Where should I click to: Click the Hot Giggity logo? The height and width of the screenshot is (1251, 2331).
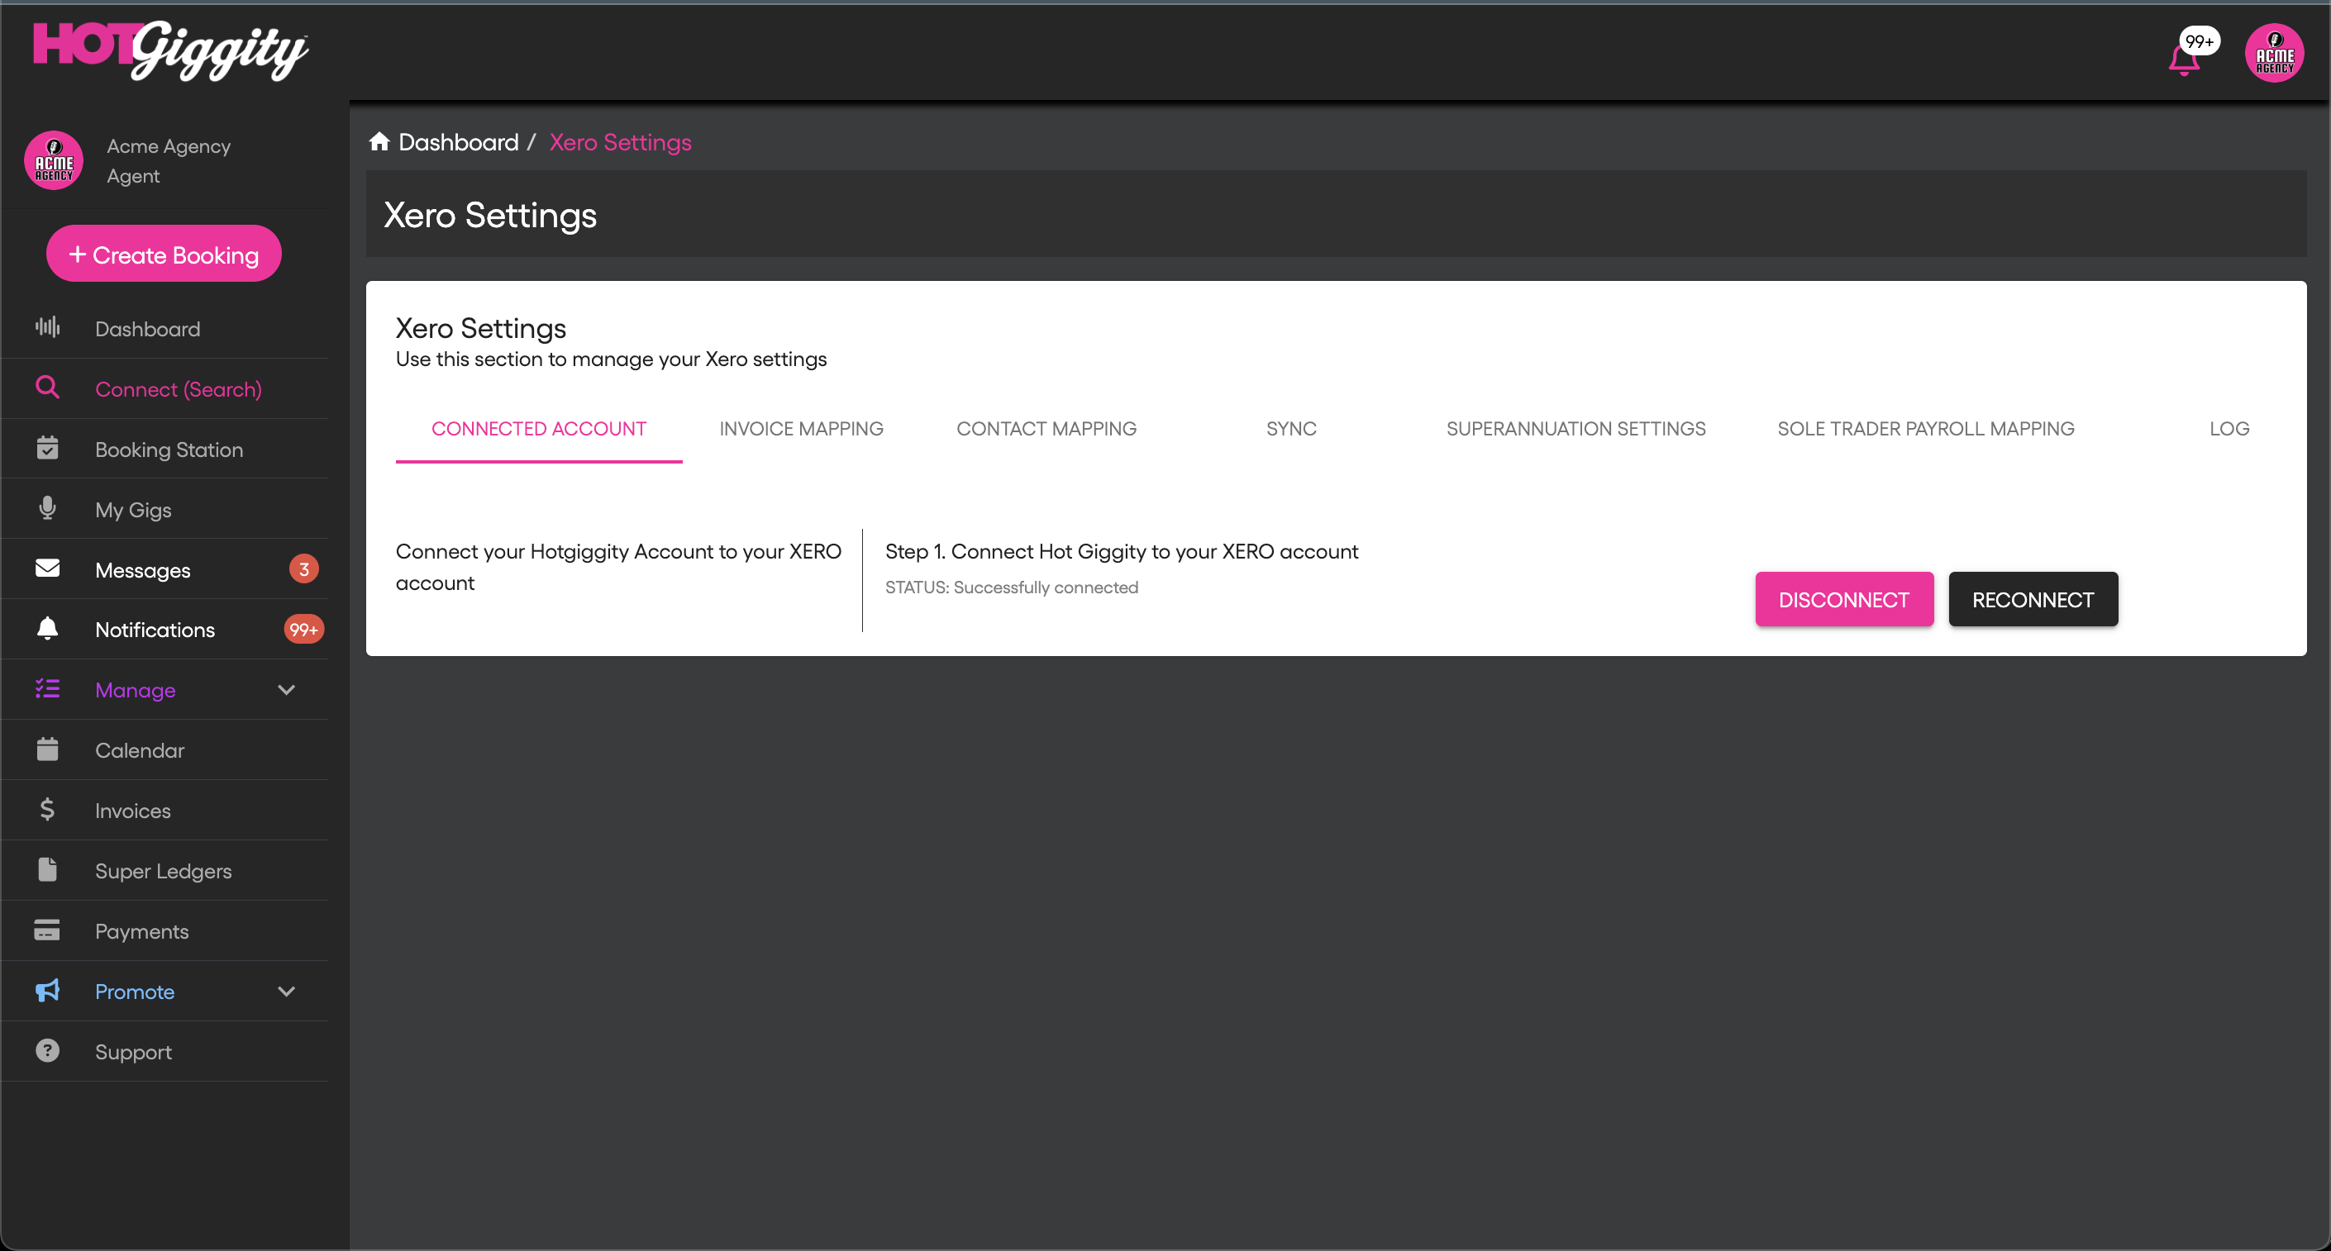(170, 50)
